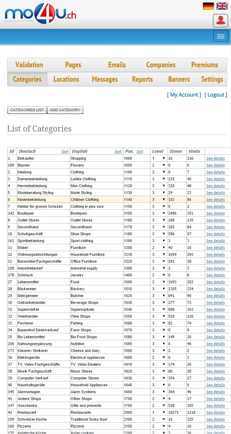Log out via the Logout link
This screenshot has width=231, height=434.
coord(216,95)
